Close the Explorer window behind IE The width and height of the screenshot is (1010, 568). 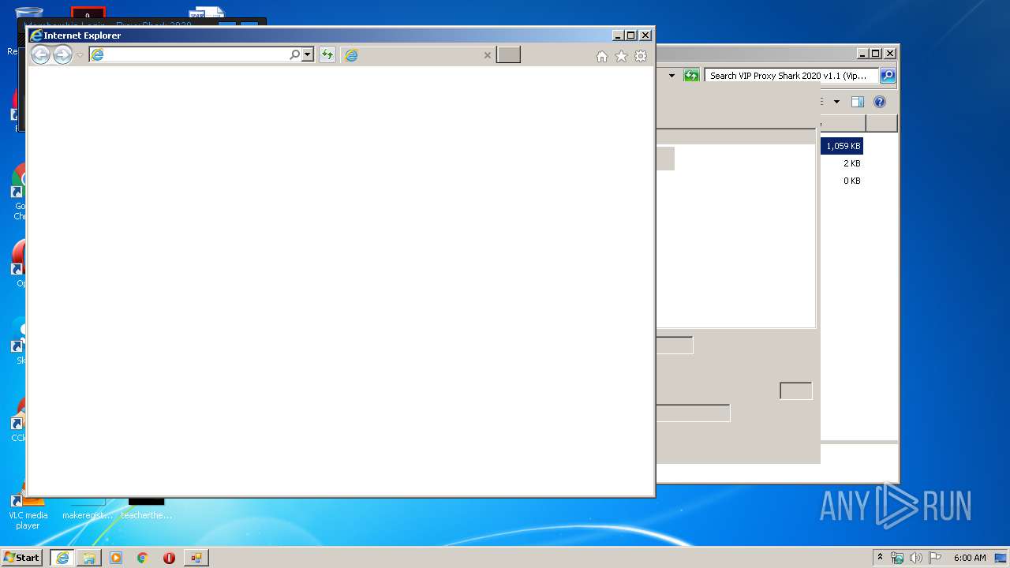point(890,54)
